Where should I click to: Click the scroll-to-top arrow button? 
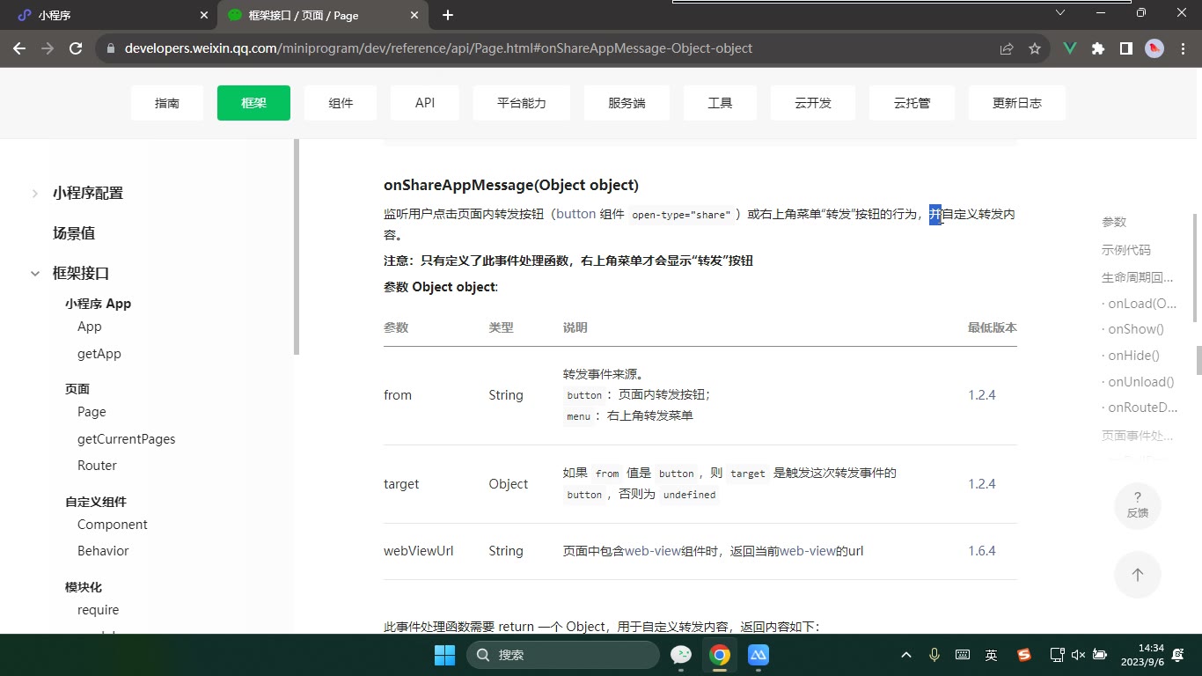(1138, 575)
